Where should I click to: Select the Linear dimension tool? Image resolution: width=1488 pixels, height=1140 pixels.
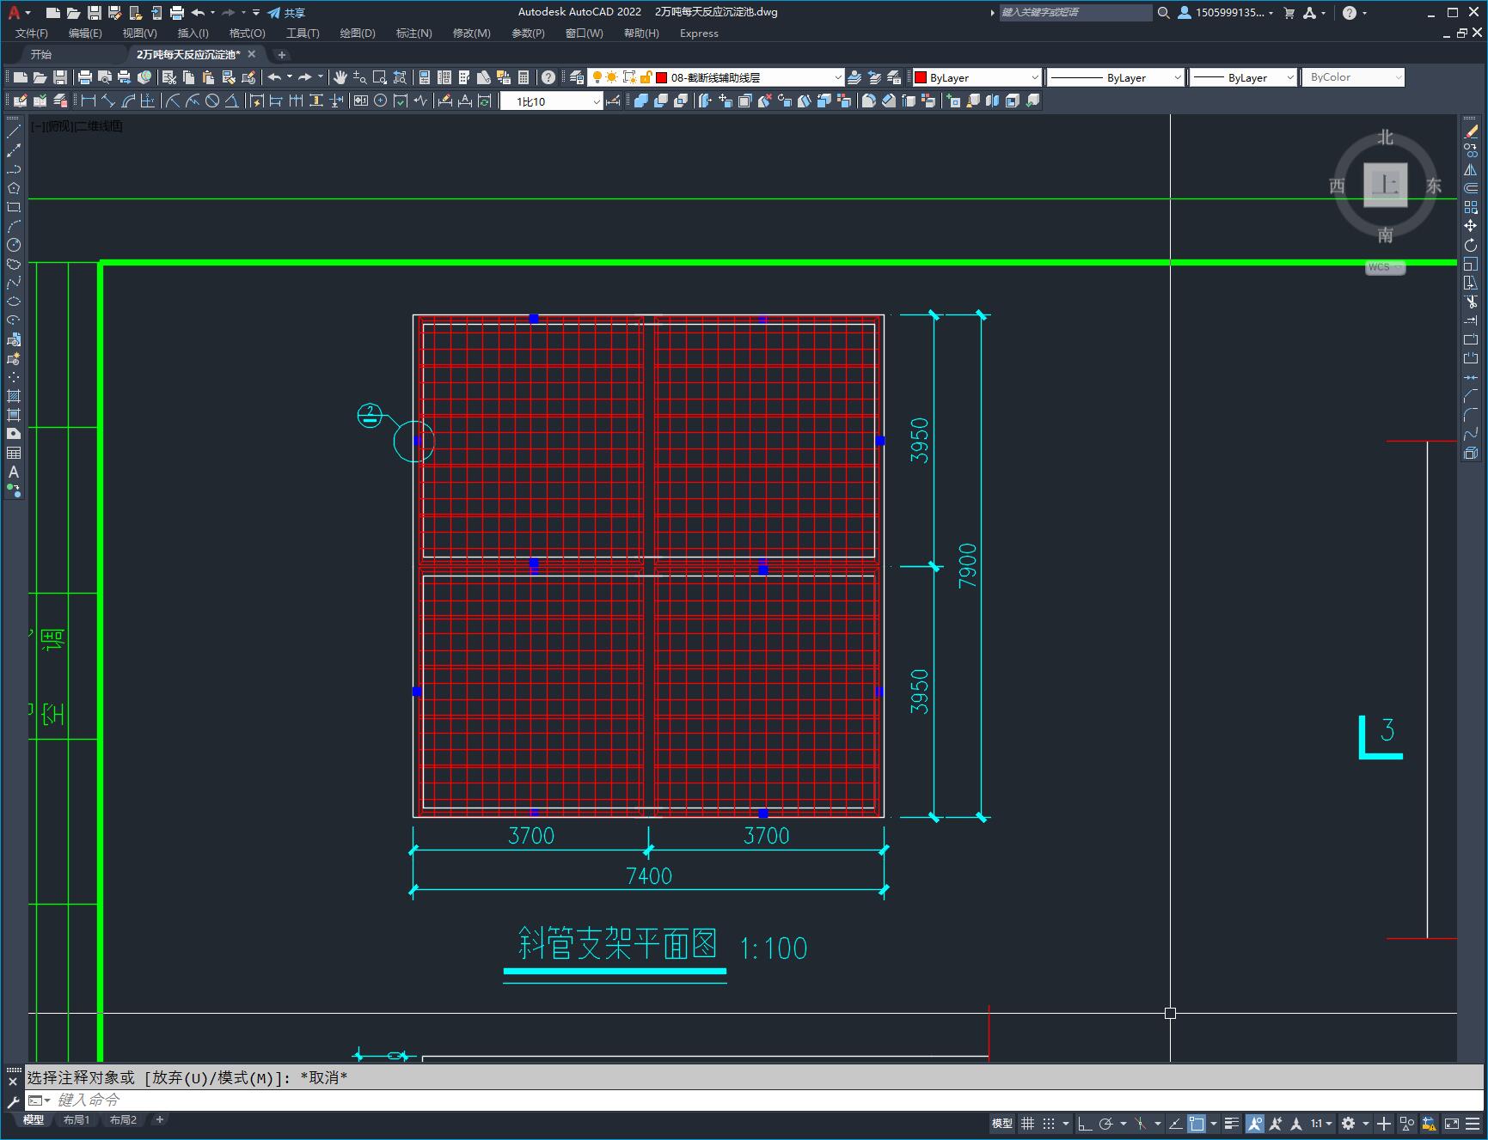coord(88,101)
